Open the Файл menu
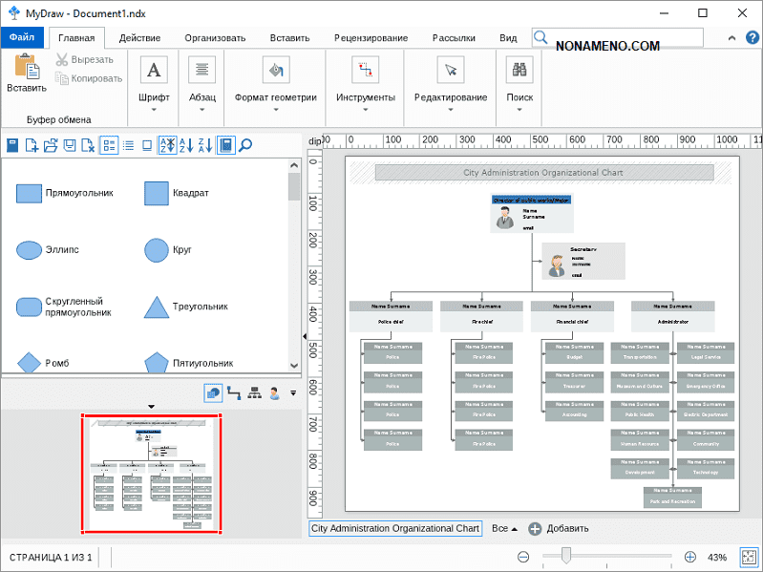Image resolution: width=763 pixels, height=572 pixels. pyautogui.click(x=22, y=38)
